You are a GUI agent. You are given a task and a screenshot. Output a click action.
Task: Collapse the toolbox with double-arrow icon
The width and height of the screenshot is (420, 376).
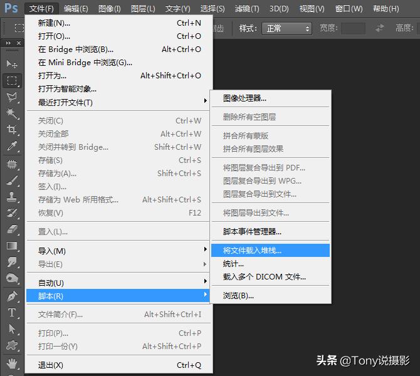(x=8, y=43)
